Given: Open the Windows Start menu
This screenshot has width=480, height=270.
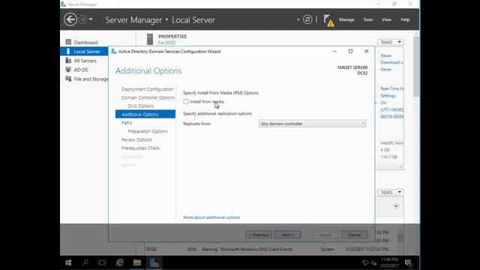Looking at the screenshot, I should [x=68, y=262].
